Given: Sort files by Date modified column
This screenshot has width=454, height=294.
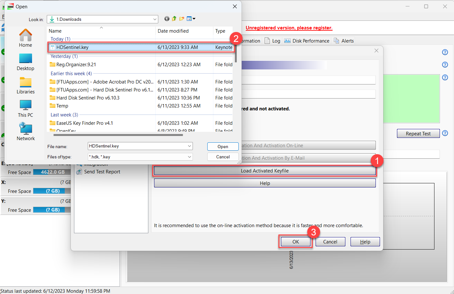Looking at the screenshot, I should [x=184, y=31].
